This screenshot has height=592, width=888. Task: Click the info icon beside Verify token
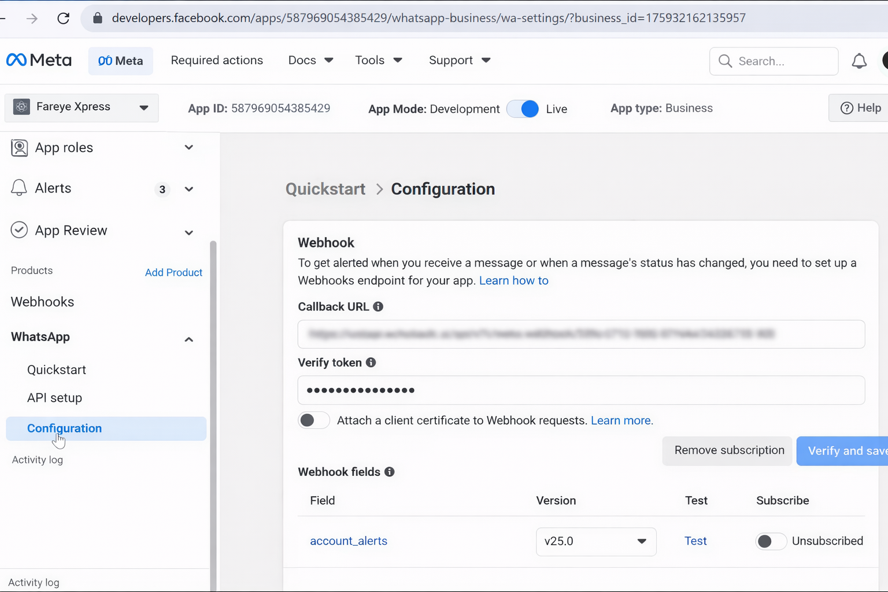click(371, 362)
